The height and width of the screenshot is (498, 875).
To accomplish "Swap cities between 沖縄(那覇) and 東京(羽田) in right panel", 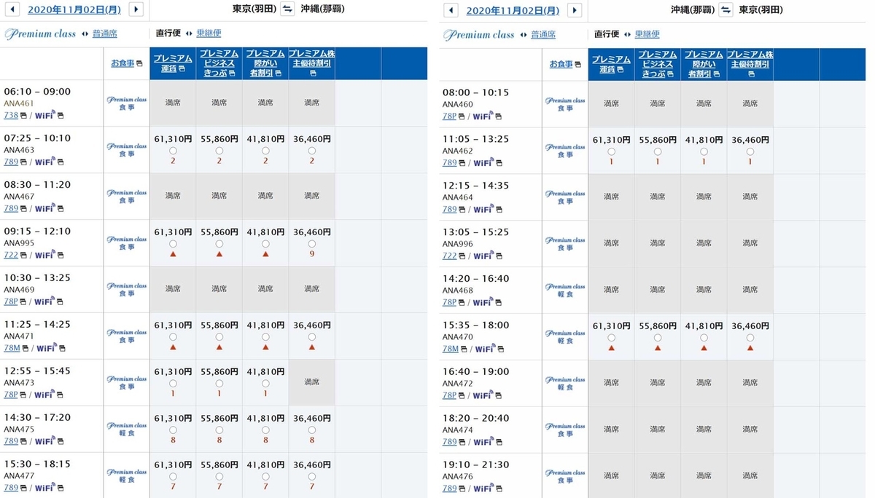I will (726, 9).
